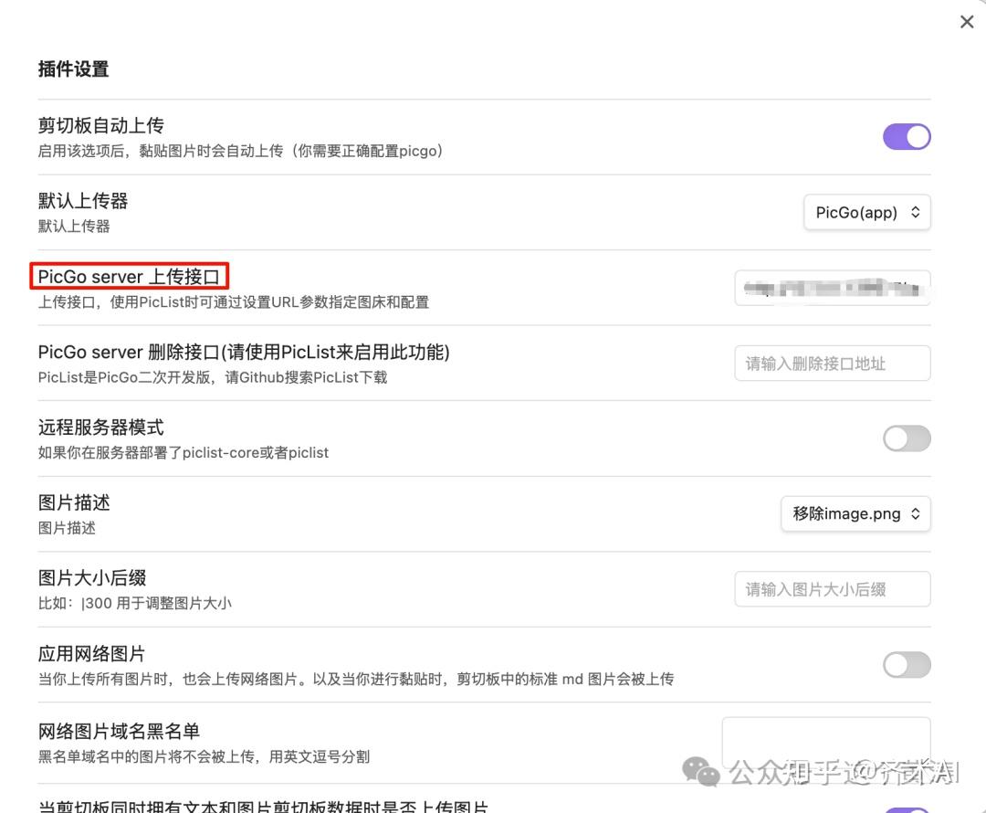Click the X close icon at top right
The height and width of the screenshot is (813, 986).
pyautogui.click(x=967, y=21)
